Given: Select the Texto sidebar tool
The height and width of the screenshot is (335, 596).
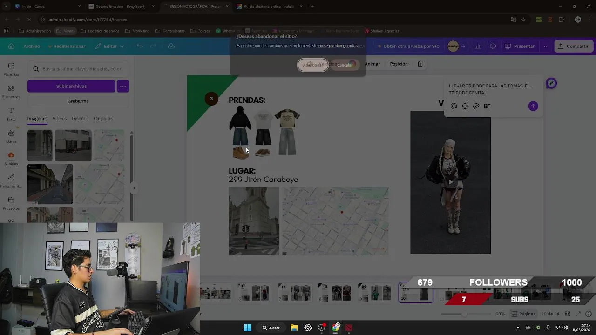Looking at the screenshot, I should [x=11, y=114].
